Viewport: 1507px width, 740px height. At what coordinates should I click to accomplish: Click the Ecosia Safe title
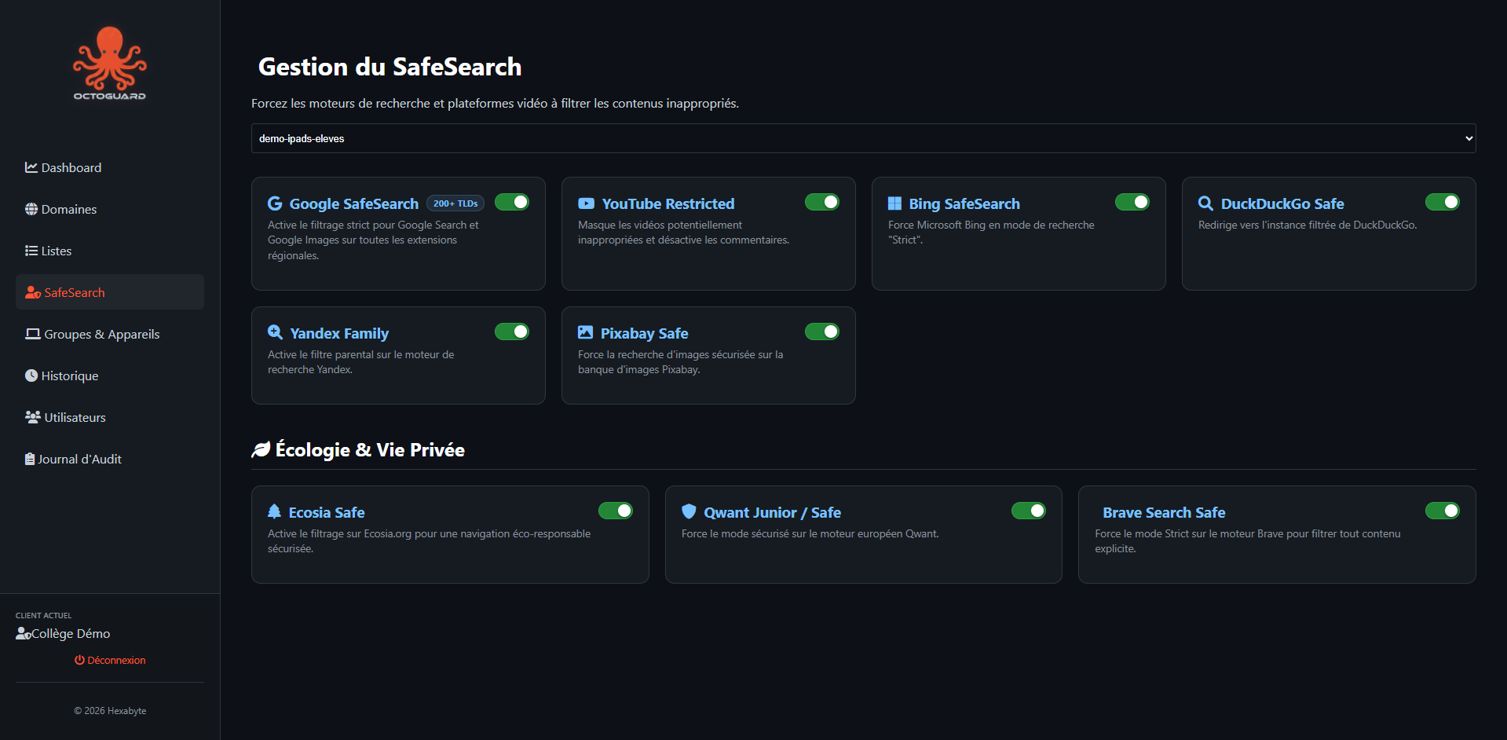[327, 512]
